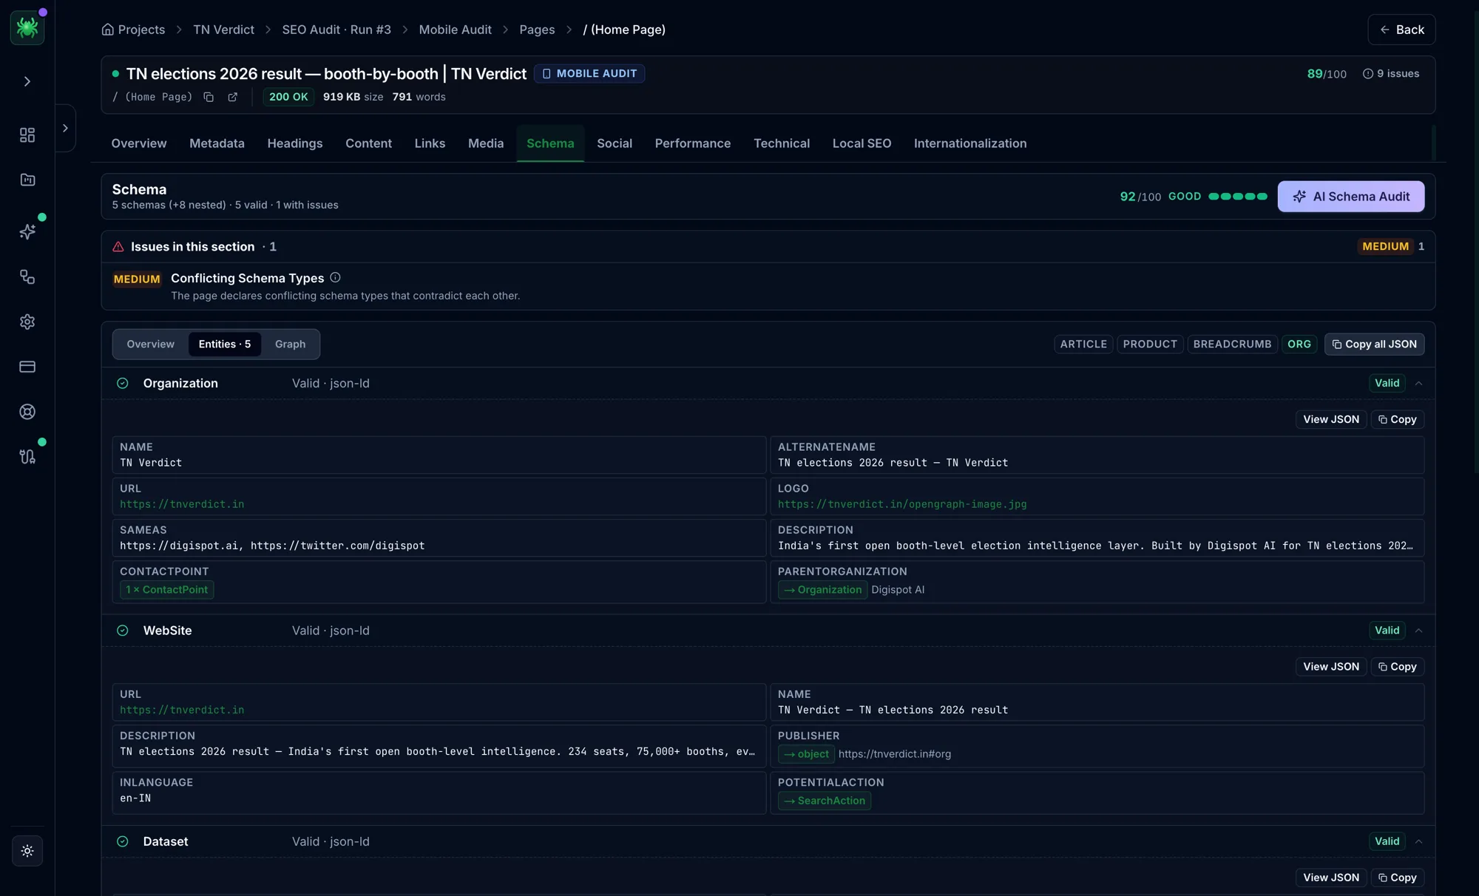This screenshot has height=896, width=1479.
Task: Toggle the ORG filter chip
Action: tap(1299, 345)
